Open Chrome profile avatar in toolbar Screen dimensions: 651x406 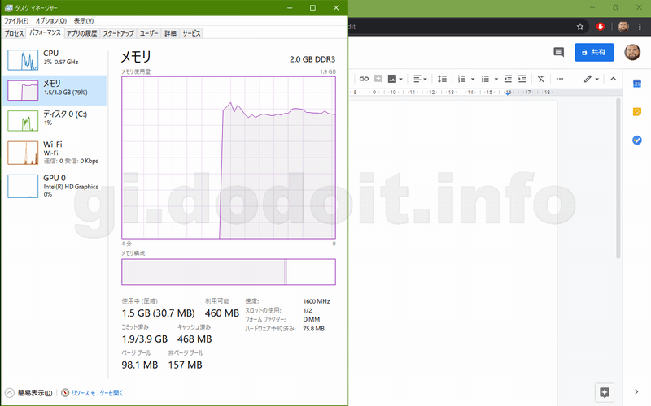(x=623, y=27)
